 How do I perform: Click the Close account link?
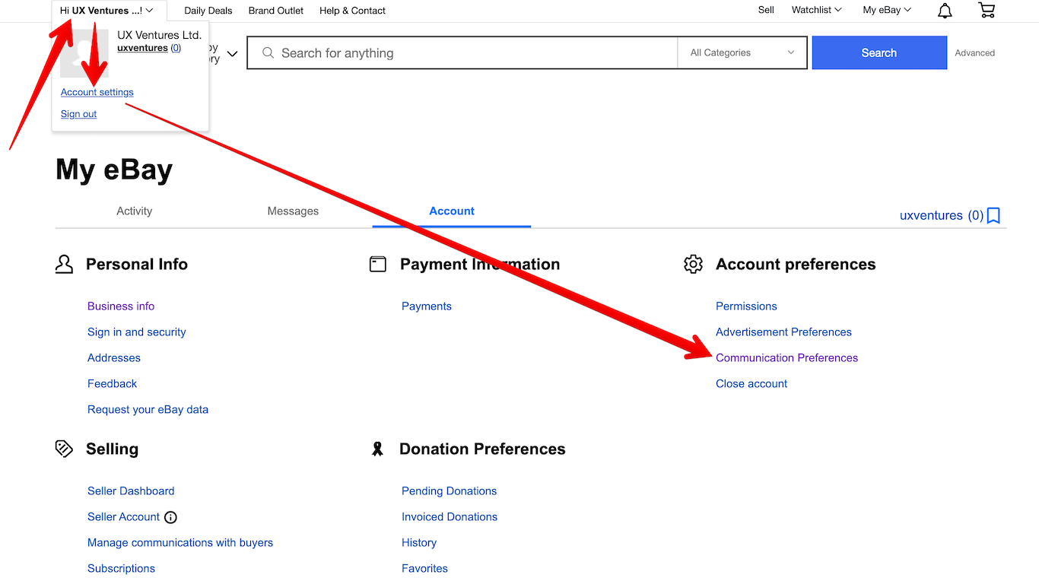click(x=751, y=384)
